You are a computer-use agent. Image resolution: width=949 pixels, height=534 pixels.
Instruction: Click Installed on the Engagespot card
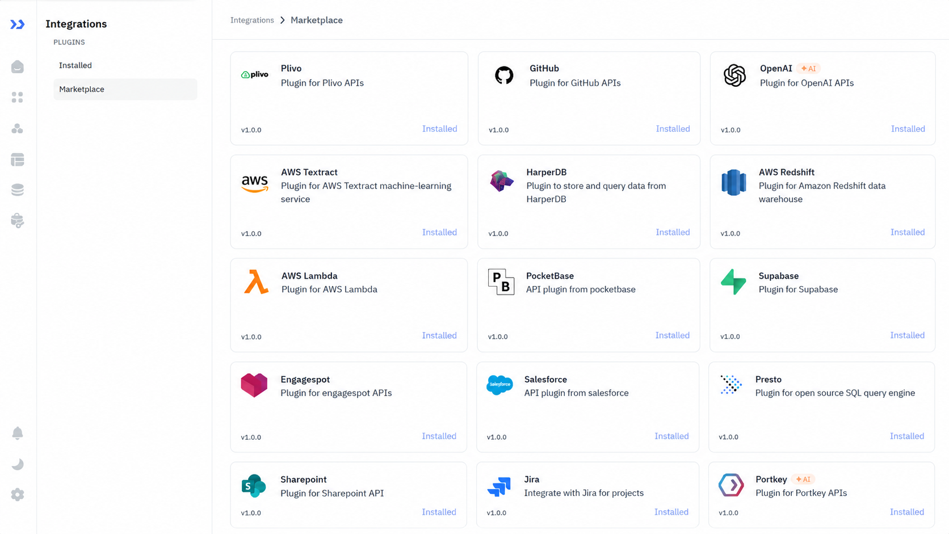point(439,436)
